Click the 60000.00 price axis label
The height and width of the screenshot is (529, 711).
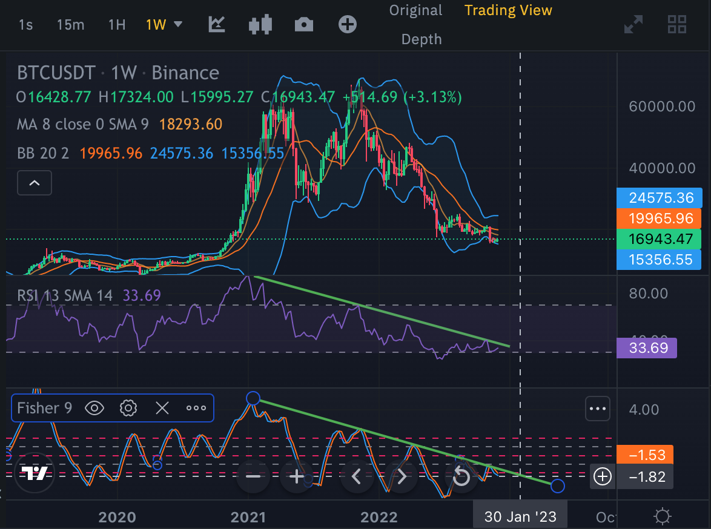(x=662, y=107)
